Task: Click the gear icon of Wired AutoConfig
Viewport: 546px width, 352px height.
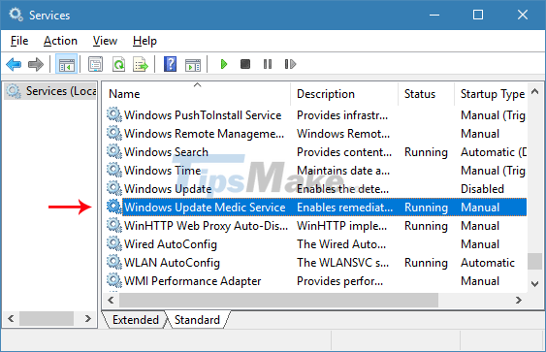Action: point(113,243)
